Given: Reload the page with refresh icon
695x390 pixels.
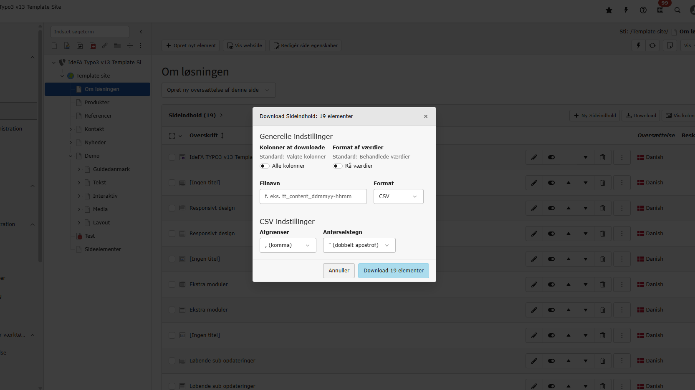Looking at the screenshot, I should 652,45.
